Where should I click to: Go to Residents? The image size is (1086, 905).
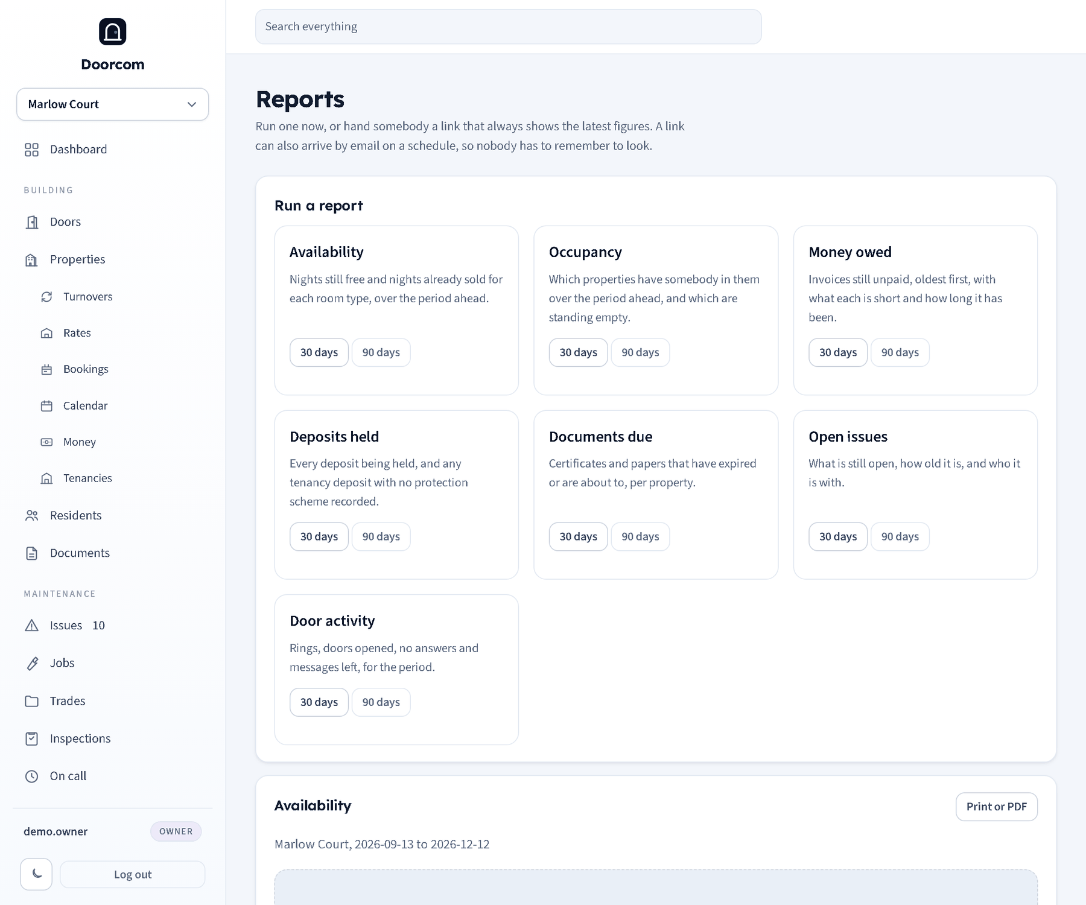coord(112,516)
